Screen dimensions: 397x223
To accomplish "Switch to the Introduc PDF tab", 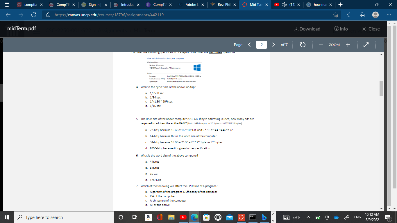I will (127, 5).
